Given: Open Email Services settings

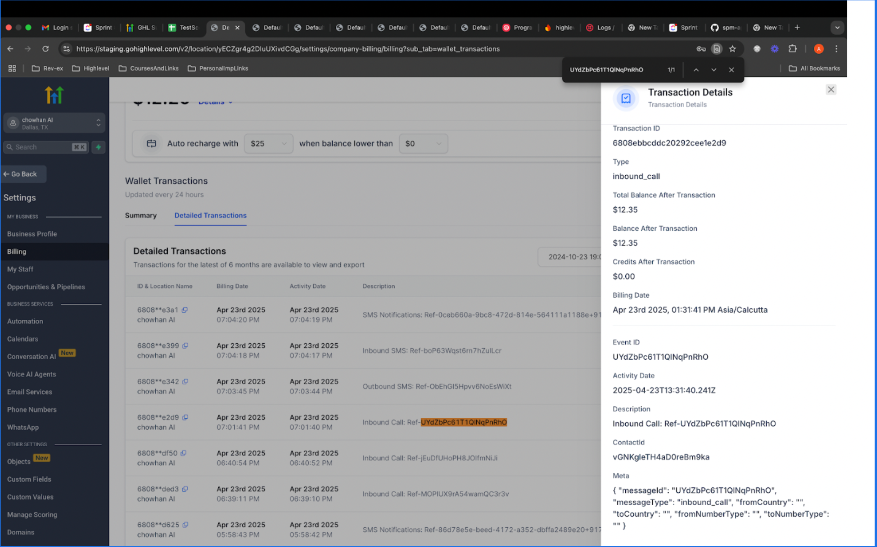Looking at the screenshot, I should [x=30, y=392].
